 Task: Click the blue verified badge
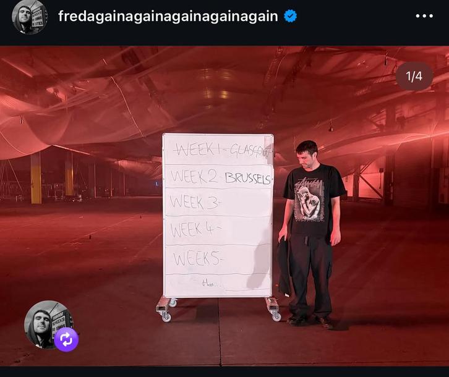(x=290, y=16)
